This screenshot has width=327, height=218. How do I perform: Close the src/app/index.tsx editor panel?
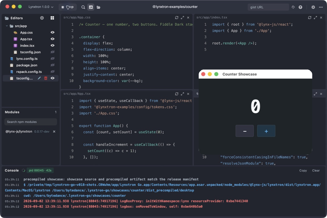[321, 18]
